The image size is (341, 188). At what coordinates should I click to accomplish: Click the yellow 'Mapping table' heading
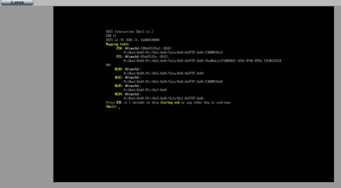(117, 44)
